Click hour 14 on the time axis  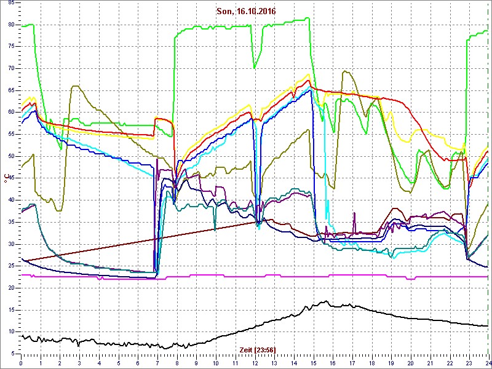click(x=293, y=363)
